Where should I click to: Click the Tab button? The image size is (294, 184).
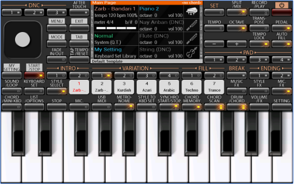tap(79, 44)
